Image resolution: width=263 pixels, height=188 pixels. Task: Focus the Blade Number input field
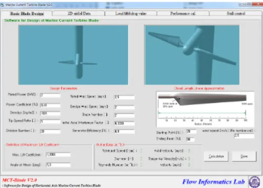coord(124,115)
